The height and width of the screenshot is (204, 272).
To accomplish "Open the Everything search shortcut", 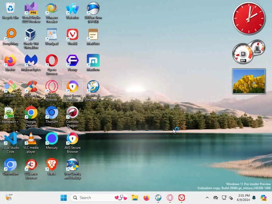I will (x=10, y=37).
